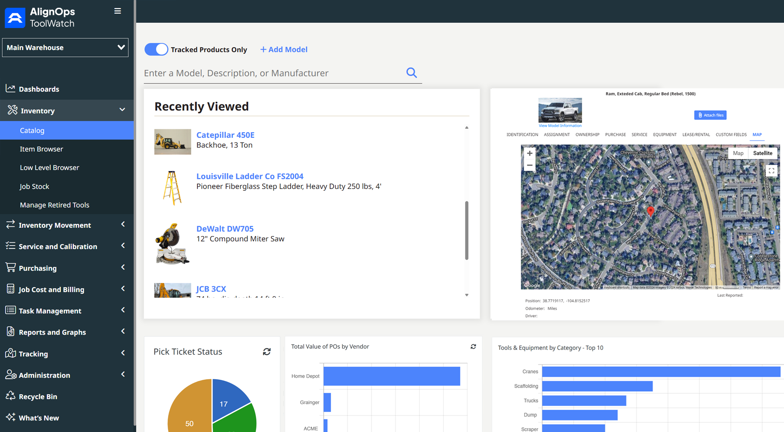The width and height of the screenshot is (784, 432).
Task: Click the Administration user-gear icon
Action: [11, 375]
